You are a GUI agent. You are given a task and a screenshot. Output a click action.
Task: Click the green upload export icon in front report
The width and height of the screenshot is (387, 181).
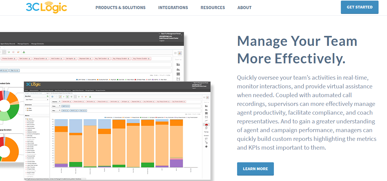pos(90,97)
